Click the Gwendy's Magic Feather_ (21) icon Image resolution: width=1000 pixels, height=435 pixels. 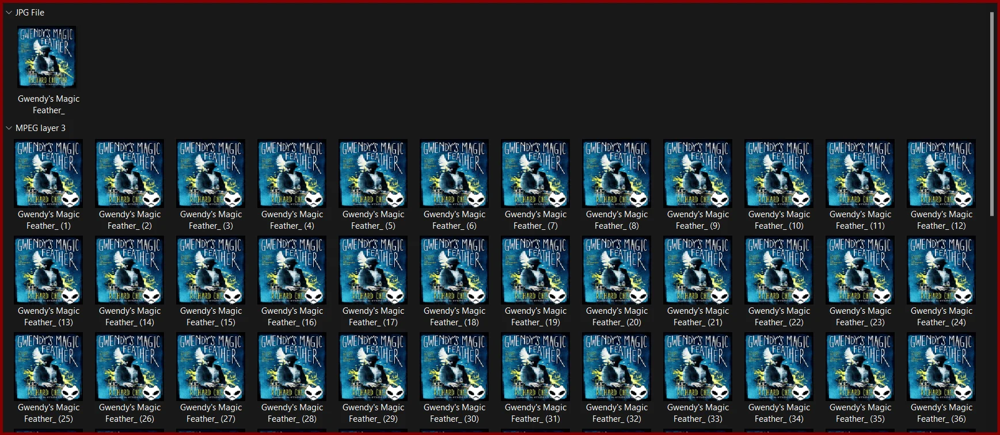(x=698, y=270)
